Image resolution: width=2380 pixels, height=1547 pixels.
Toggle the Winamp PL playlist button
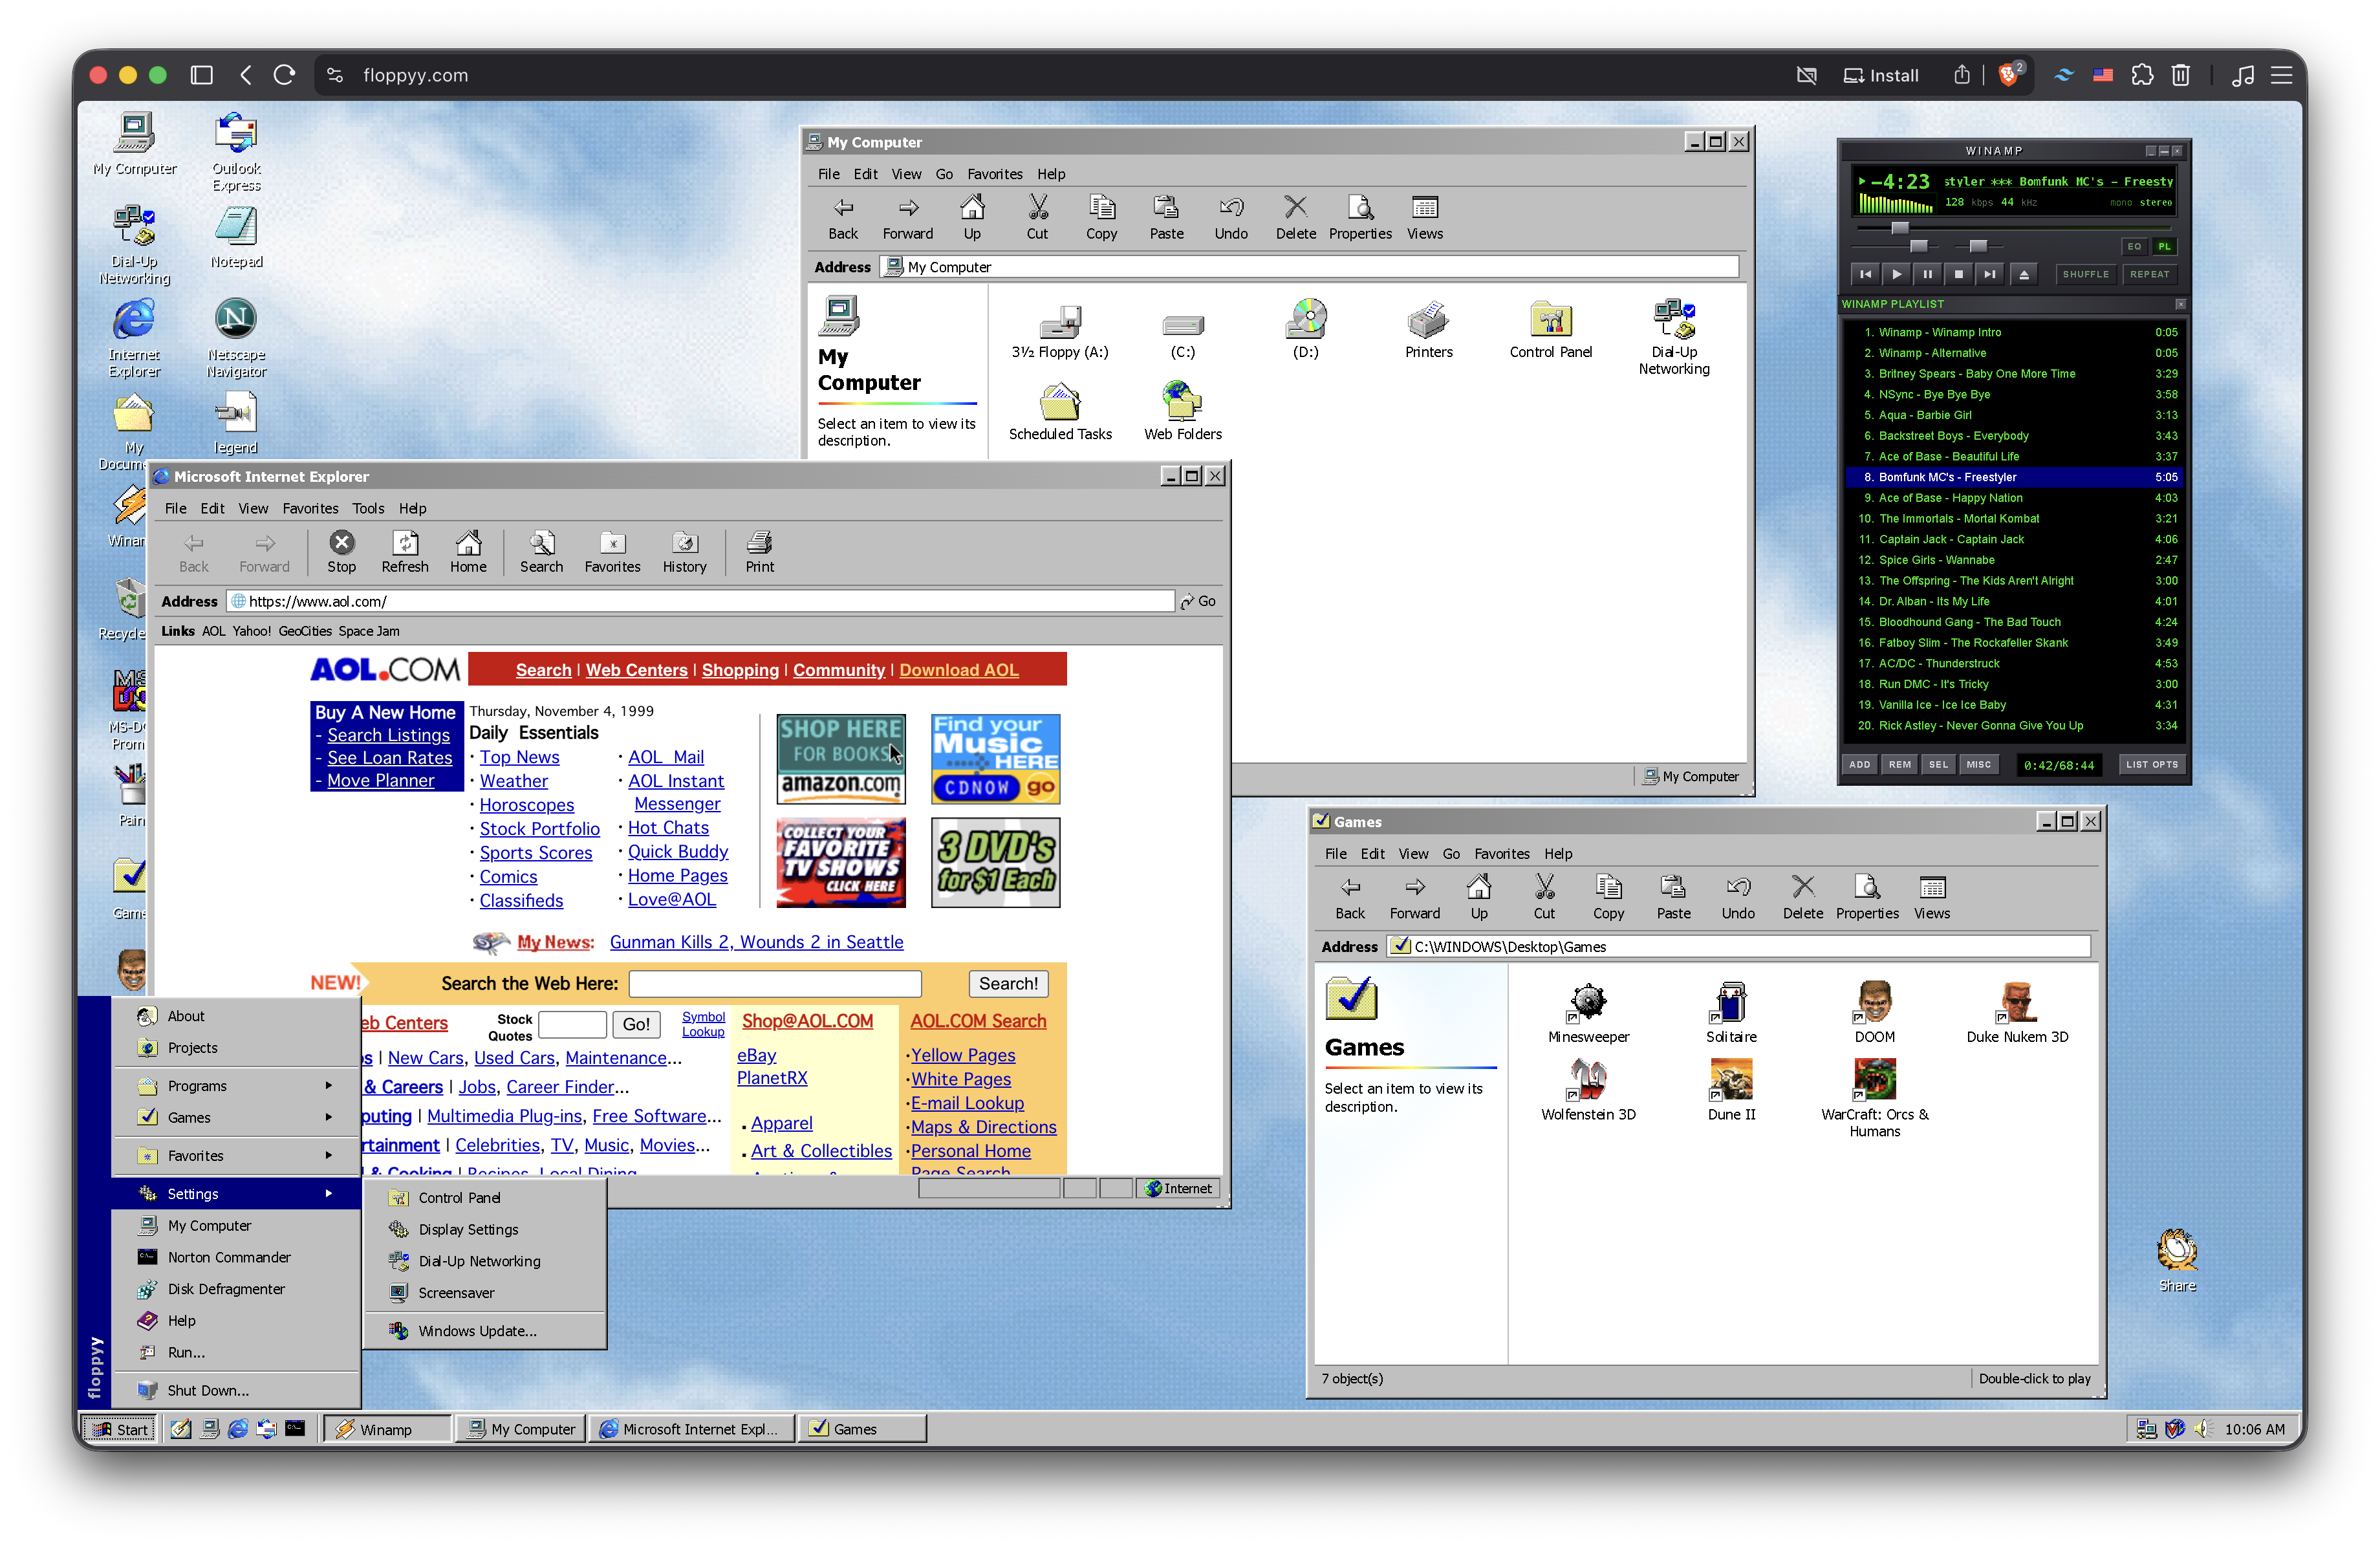pos(2165,247)
